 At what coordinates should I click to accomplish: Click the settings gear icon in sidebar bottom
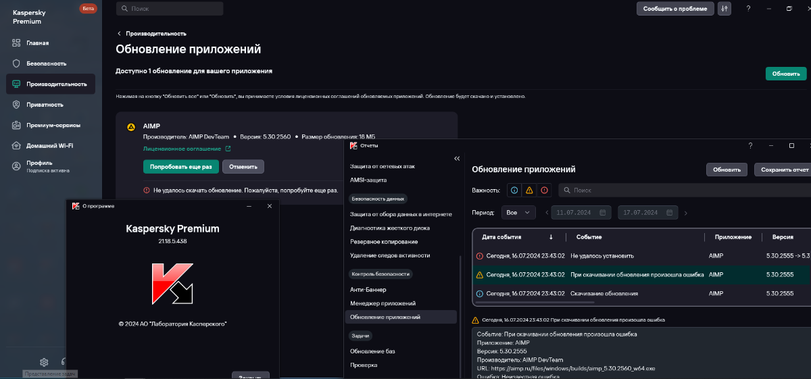(x=44, y=362)
